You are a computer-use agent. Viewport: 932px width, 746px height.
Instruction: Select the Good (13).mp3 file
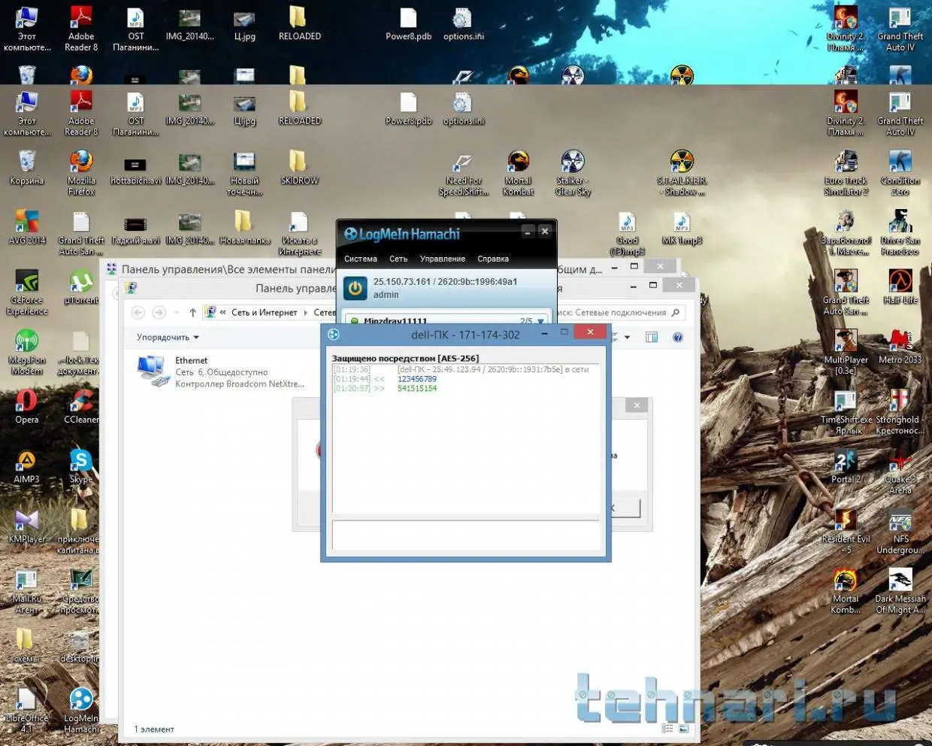coord(627,232)
